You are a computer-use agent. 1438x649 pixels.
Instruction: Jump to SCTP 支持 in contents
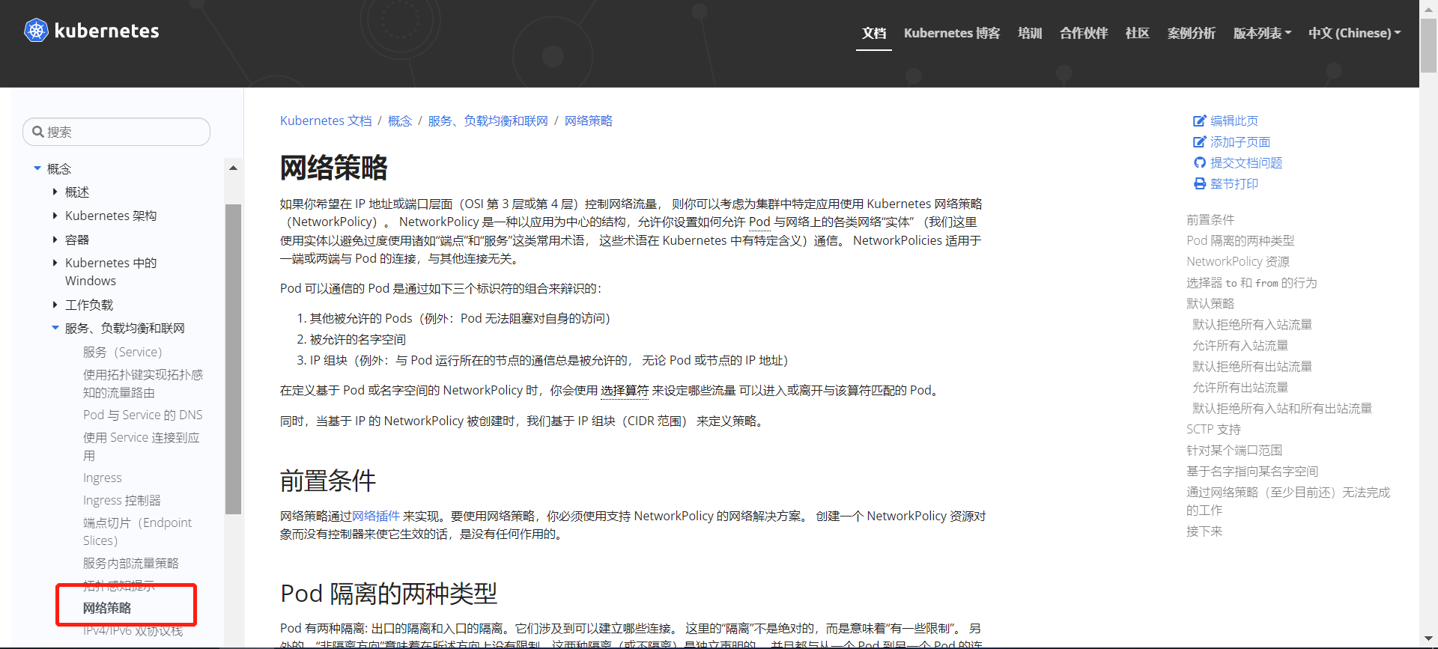point(1213,429)
